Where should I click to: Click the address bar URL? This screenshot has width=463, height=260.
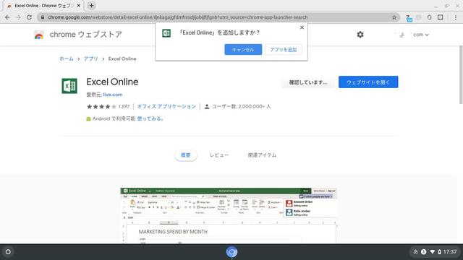click(178, 17)
